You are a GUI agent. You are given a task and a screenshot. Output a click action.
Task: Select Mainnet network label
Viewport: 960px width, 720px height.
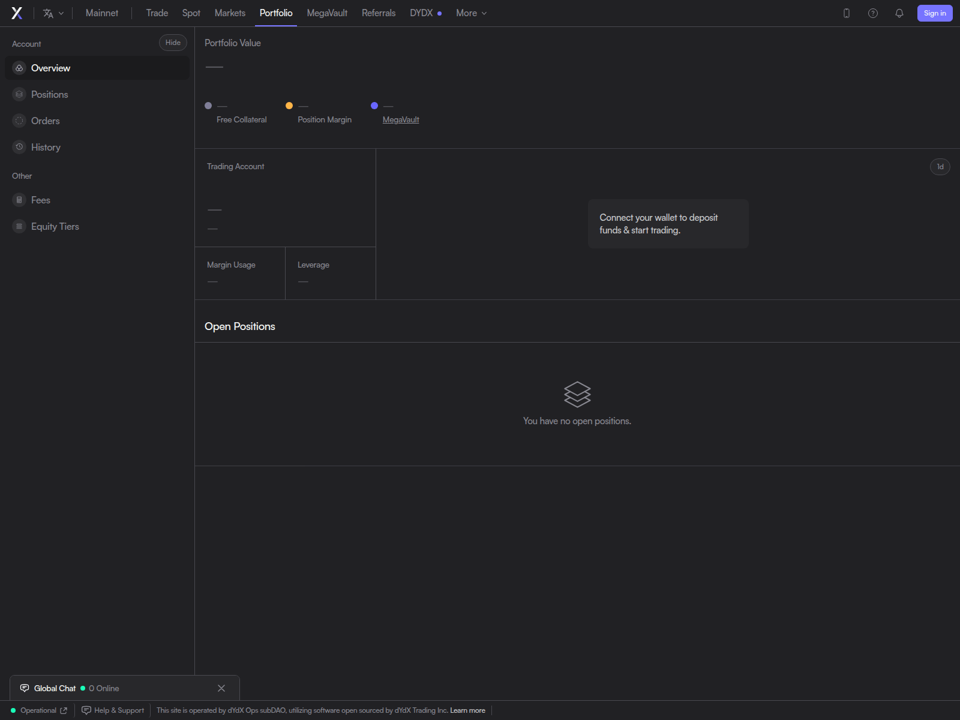pyautogui.click(x=102, y=13)
